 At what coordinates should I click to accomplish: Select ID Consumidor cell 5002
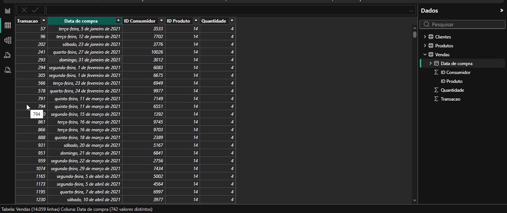click(x=144, y=176)
